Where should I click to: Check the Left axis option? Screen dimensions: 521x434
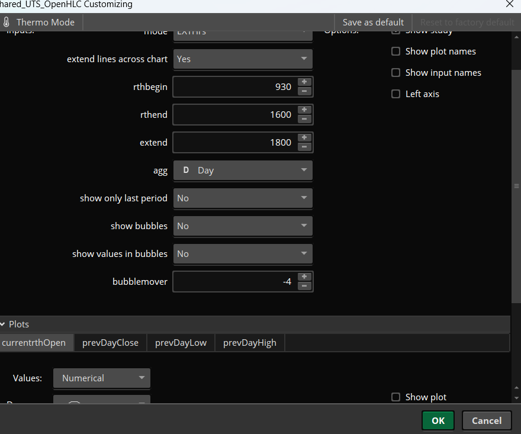[x=396, y=94]
